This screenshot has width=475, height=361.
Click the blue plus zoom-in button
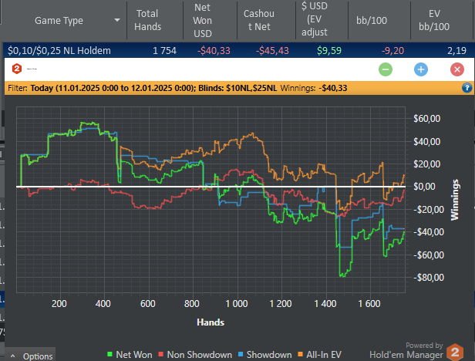click(x=421, y=69)
